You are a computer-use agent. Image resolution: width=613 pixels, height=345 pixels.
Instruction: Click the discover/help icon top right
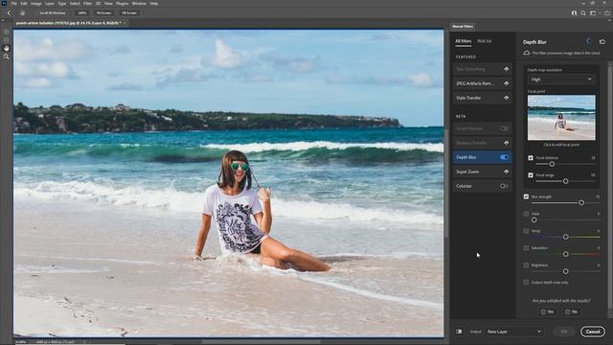pyautogui.click(x=574, y=12)
